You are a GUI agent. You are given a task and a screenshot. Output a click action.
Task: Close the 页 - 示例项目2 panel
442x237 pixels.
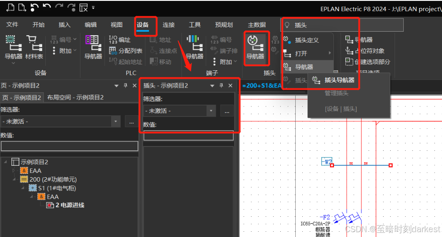click(134, 85)
